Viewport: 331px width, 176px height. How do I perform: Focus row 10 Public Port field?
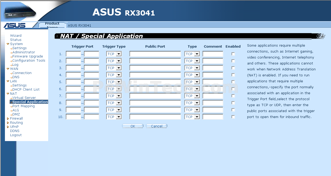click(155, 117)
